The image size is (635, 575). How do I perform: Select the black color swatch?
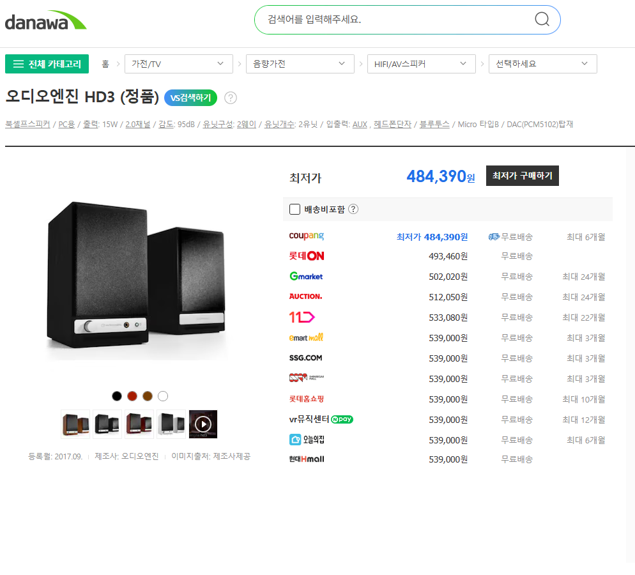click(117, 396)
